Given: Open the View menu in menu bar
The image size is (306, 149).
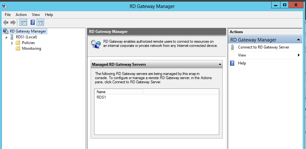Looking at the screenshot, I should coord(36,15).
